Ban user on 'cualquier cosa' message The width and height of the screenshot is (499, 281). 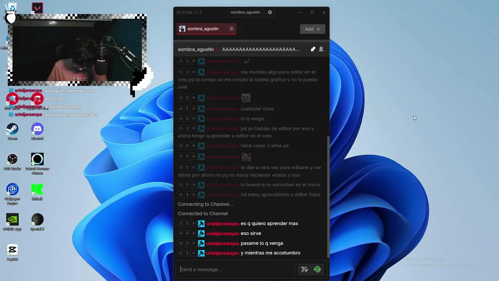pos(181,109)
